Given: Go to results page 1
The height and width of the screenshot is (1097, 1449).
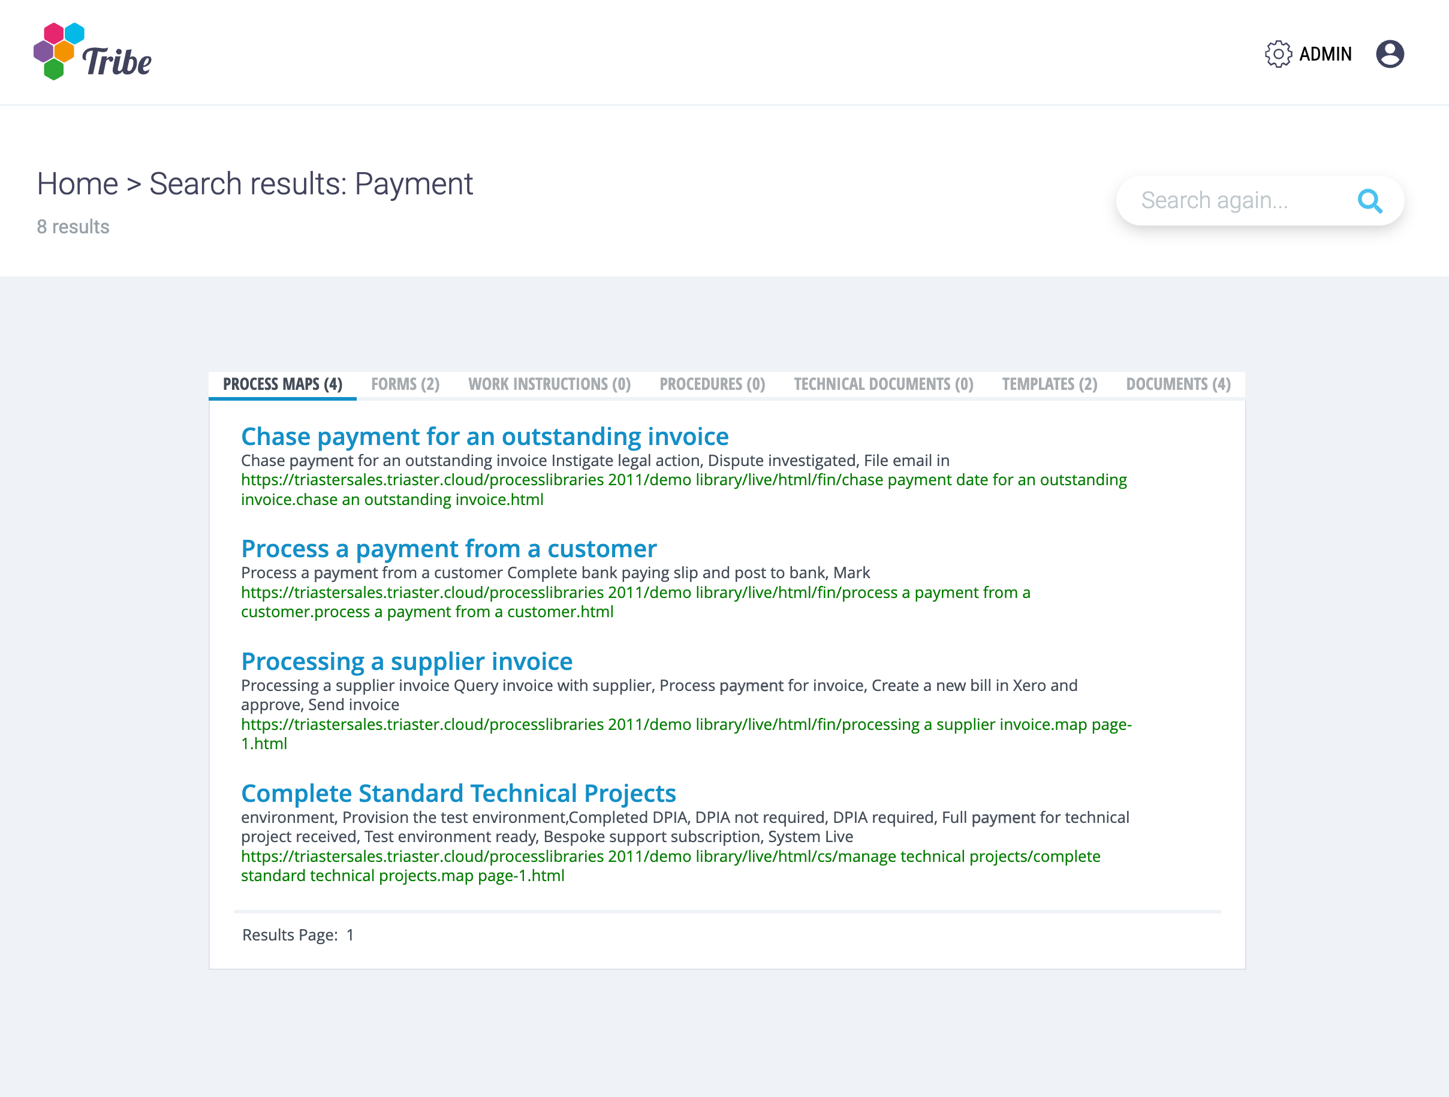Looking at the screenshot, I should (x=350, y=935).
